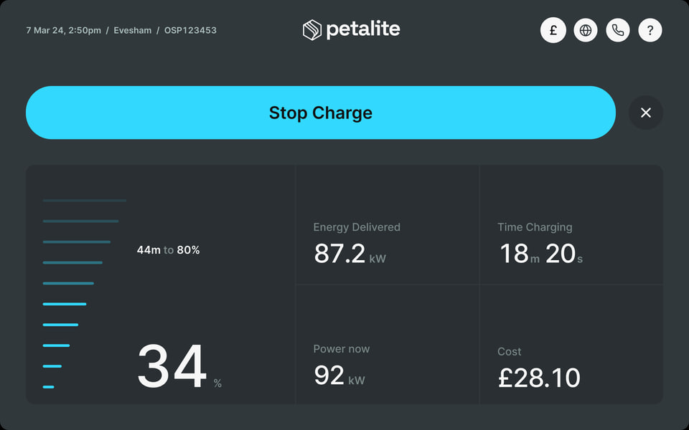Click the shortest bottom bar of charge gauge

click(48, 387)
